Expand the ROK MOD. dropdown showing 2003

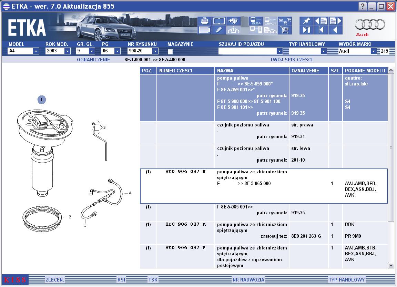[x=67, y=51]
